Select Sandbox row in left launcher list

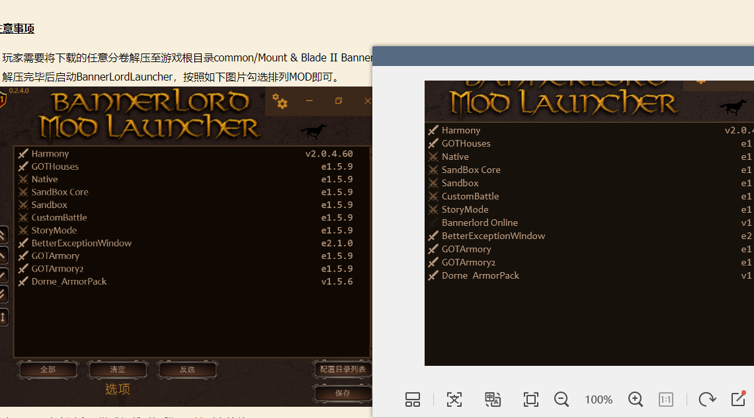192,205
